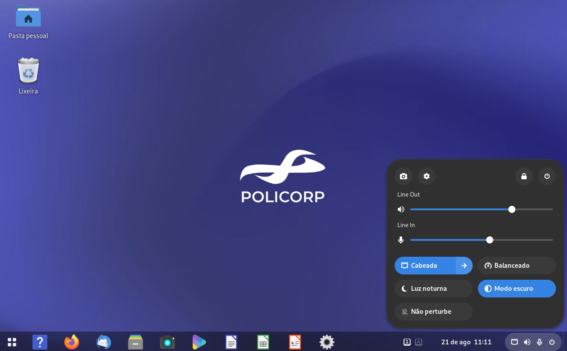This screenshot has height=351, width=567.
Task: Launch the media player app in taskbar
Action: pos(199,342)
